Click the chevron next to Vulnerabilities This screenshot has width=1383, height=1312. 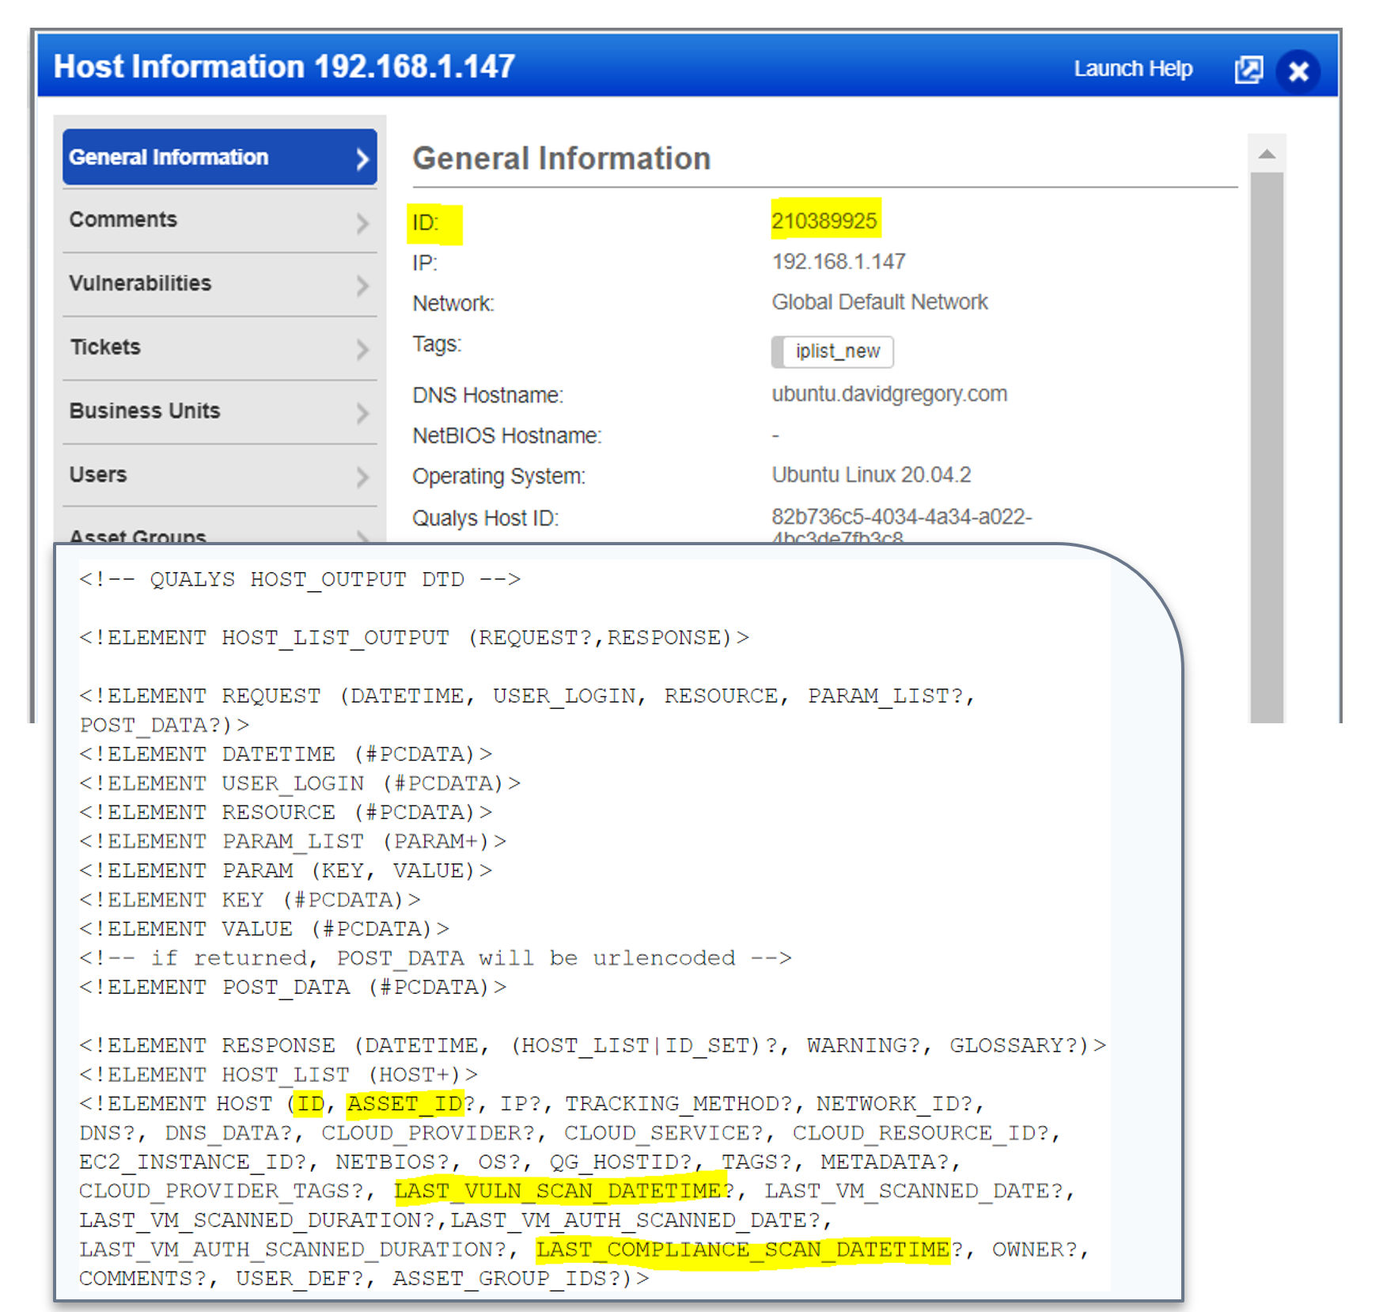(x=362, y=286)
